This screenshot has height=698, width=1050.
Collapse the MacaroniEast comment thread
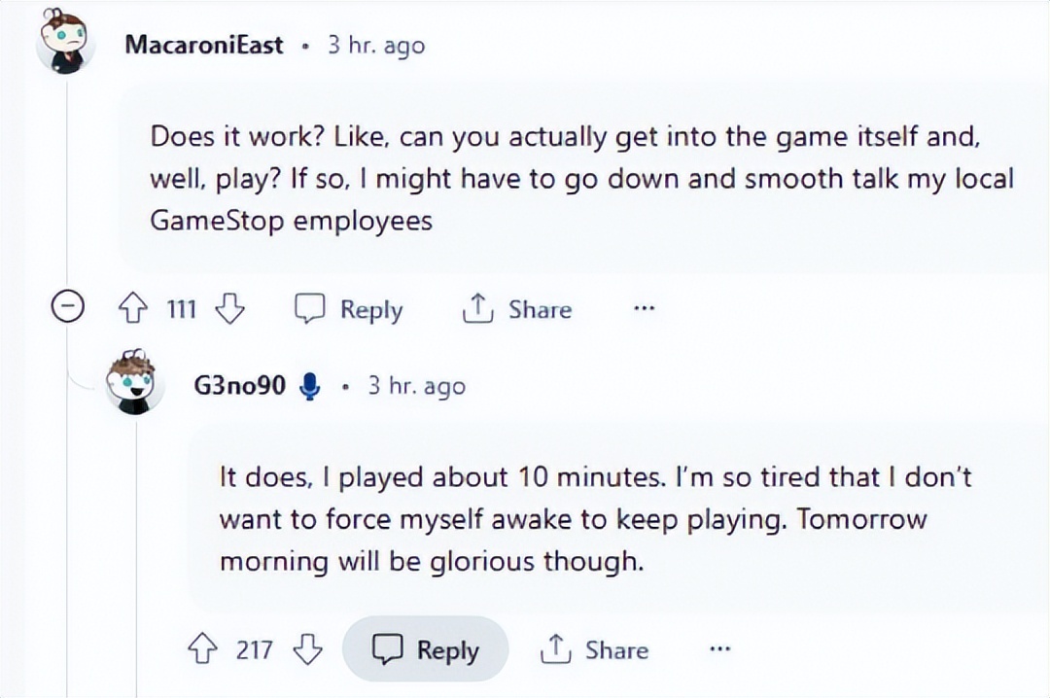click(65, 310)
